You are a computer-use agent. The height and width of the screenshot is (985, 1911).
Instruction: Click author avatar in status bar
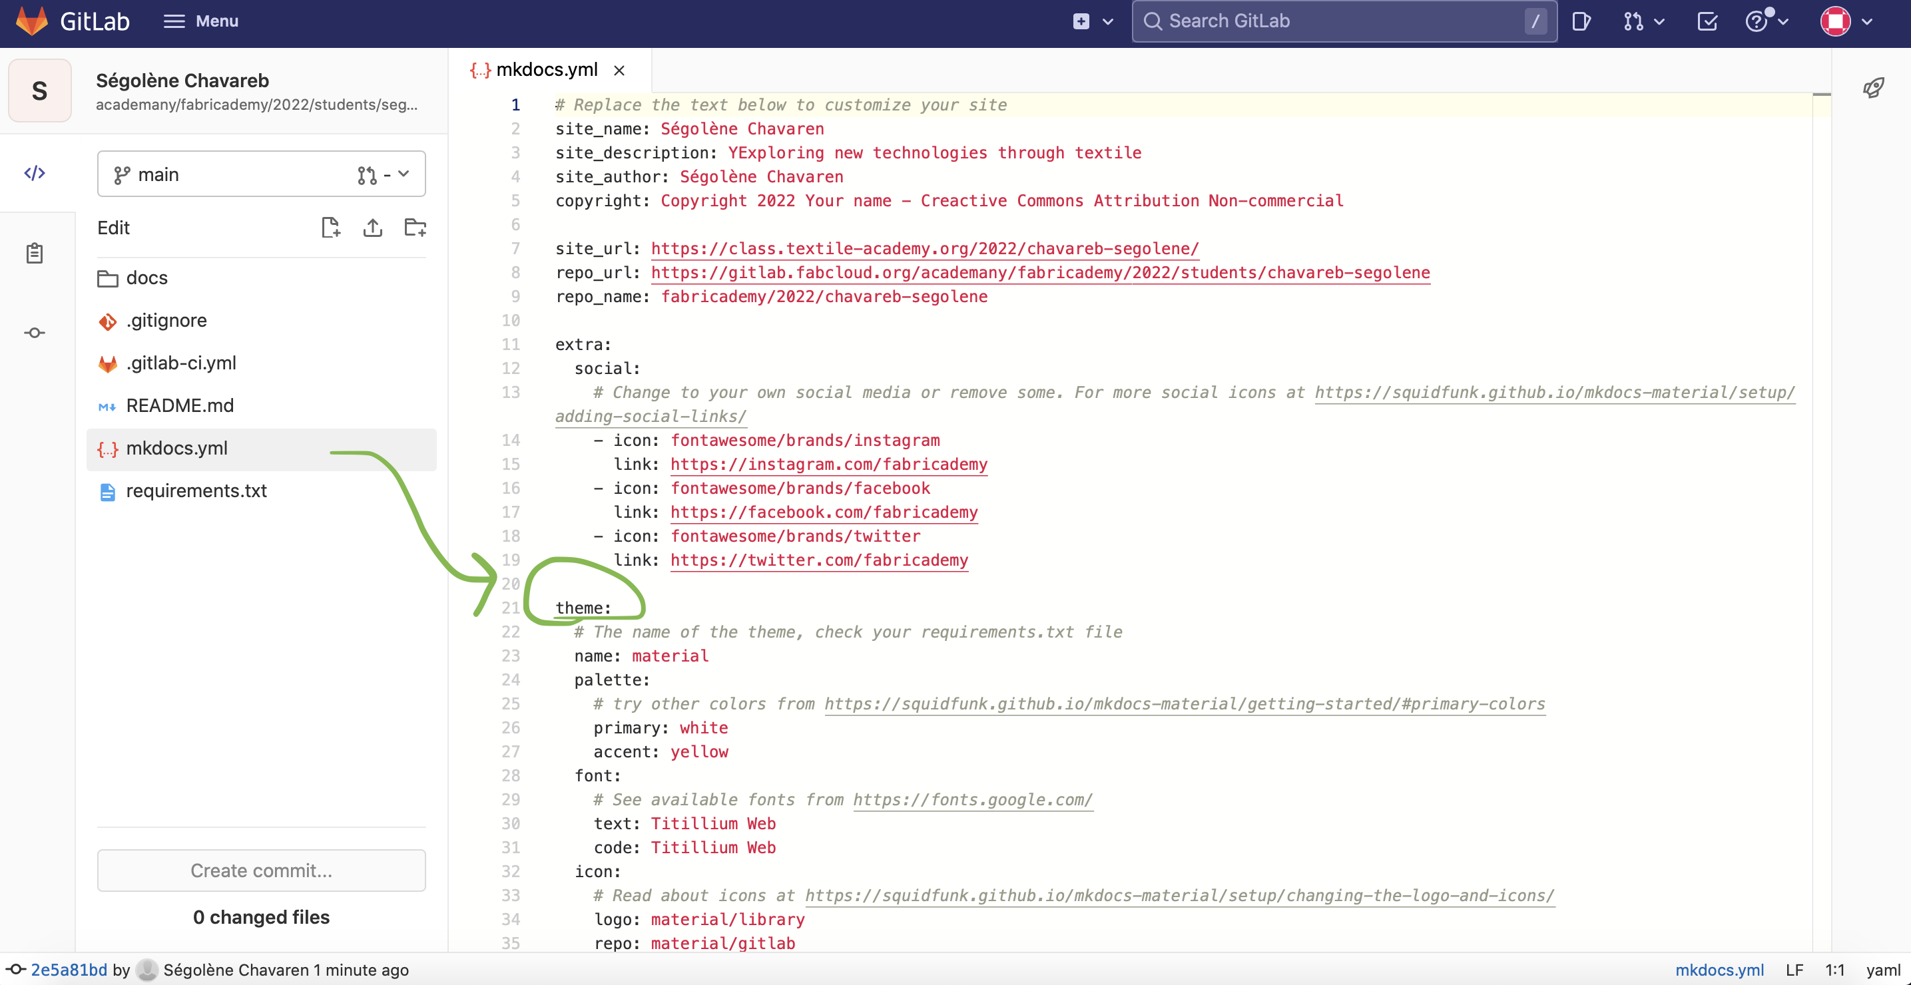[147, 970]
